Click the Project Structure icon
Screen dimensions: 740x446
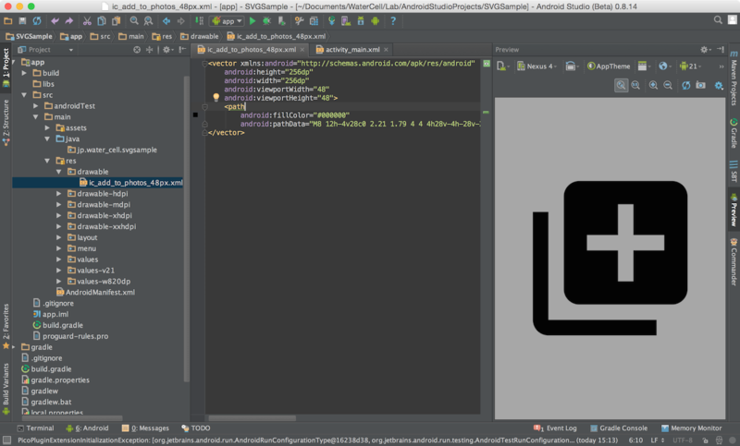pos(314,20)
